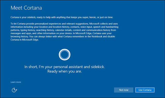
Task: Click 'Microsoft collects and uses' text
Action: coord(104,24)
